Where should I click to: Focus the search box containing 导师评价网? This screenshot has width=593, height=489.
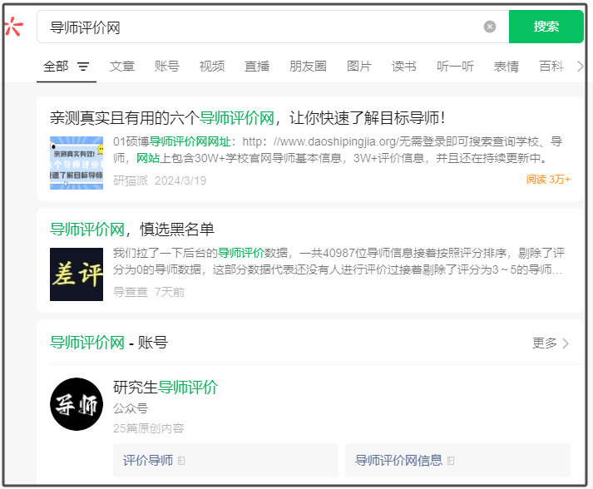coord(272,27)
